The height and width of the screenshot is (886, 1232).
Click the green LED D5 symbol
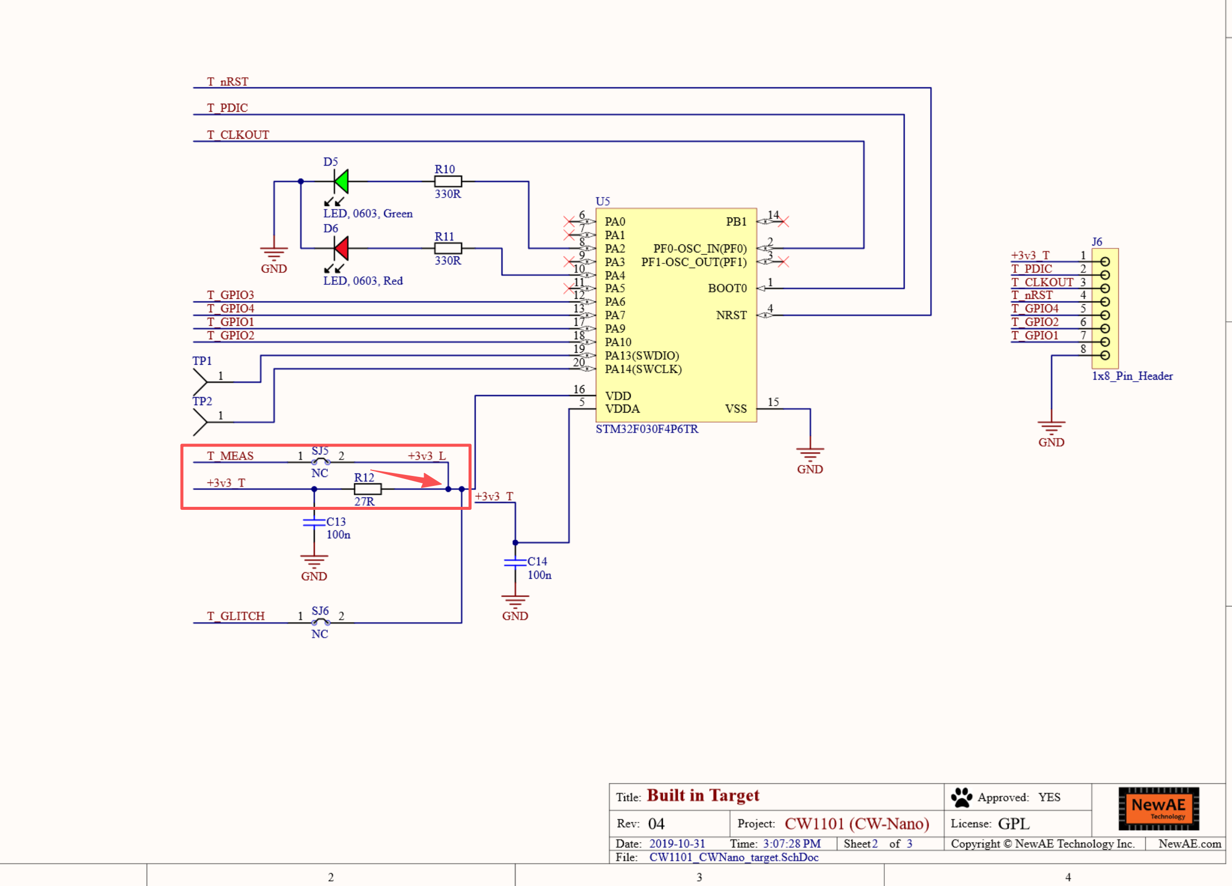pos(341,182)
